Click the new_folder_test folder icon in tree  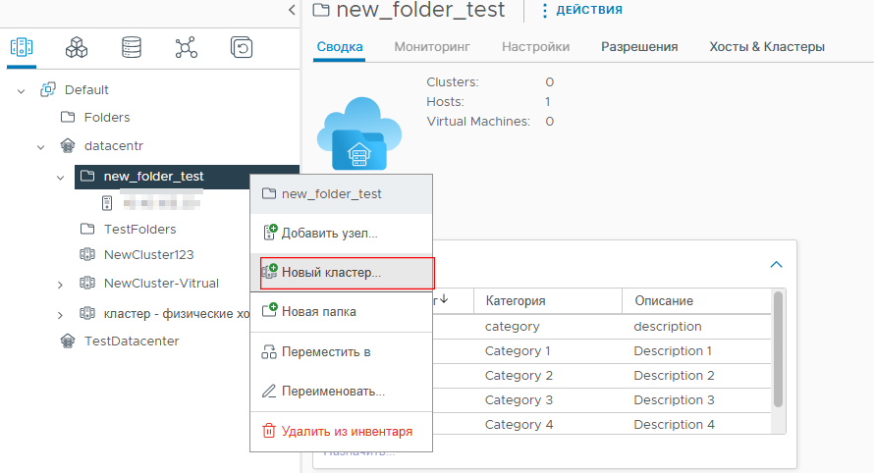coord(87,176)
